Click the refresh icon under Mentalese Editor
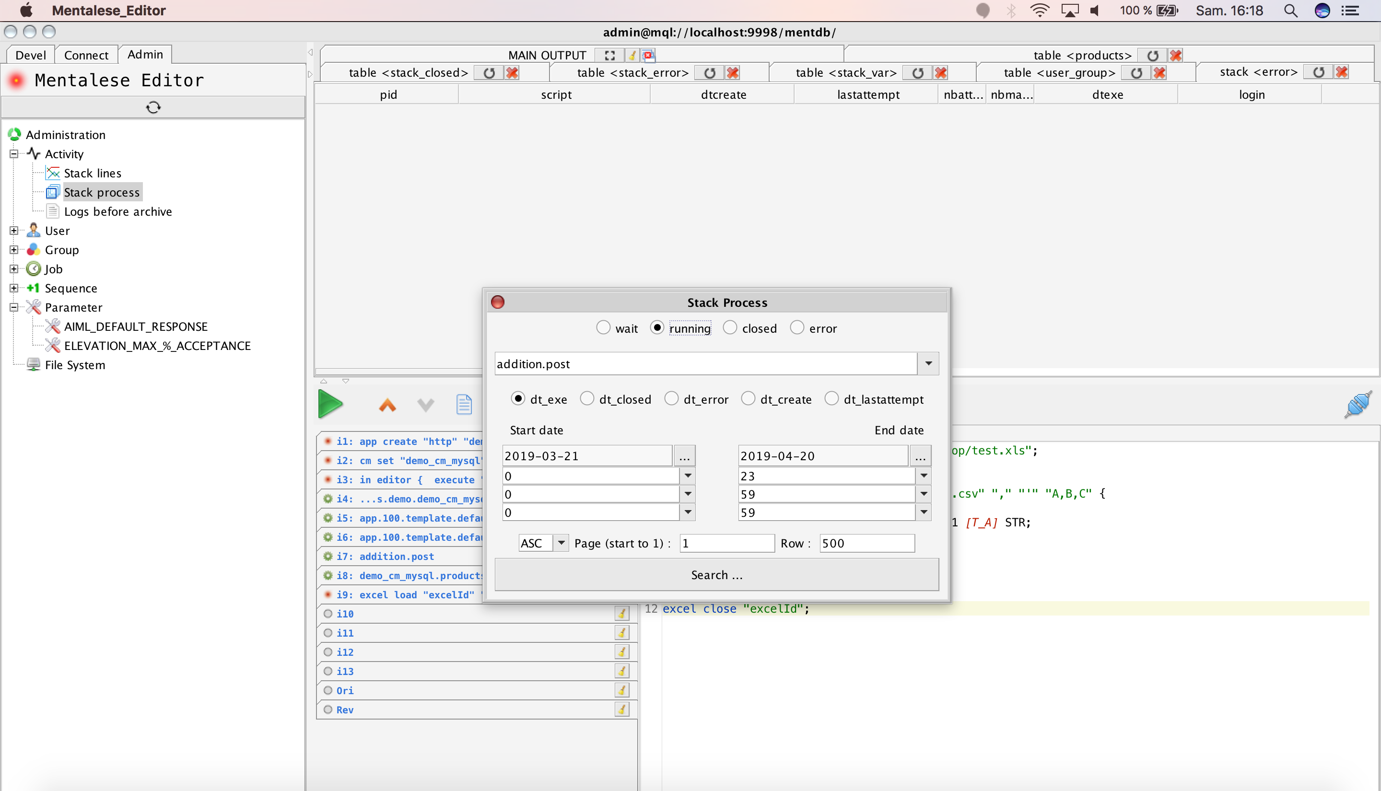 point(153,107)
